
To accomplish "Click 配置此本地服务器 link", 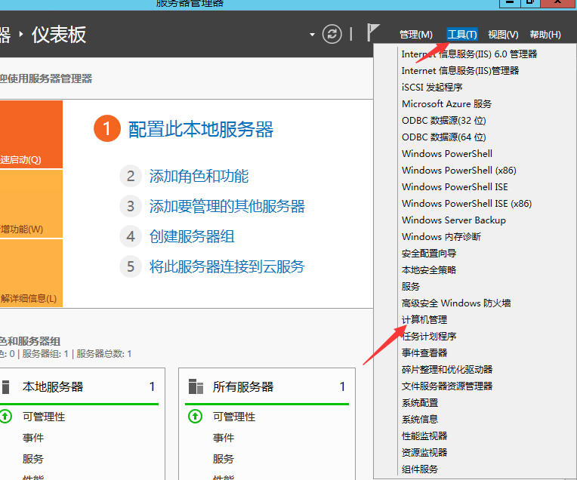I will [x=201, y=130].
